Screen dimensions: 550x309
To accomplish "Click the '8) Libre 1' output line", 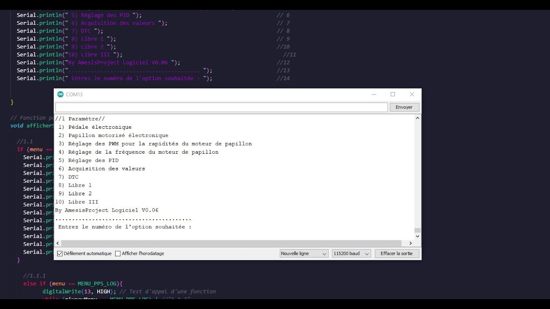I will click(x=75, y=185).
